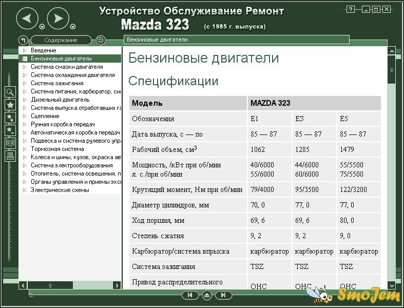Jump to next section button at bottom
Image resolution: width=404 pixels, height=308 pixels.
pyautogui.click(x=223, y=295)
